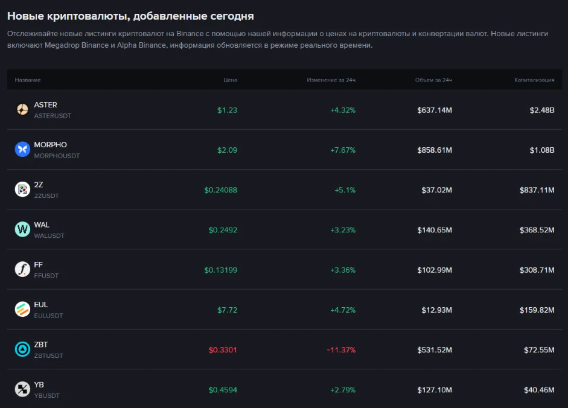Click the EUL coin icon

pos(22,310)
